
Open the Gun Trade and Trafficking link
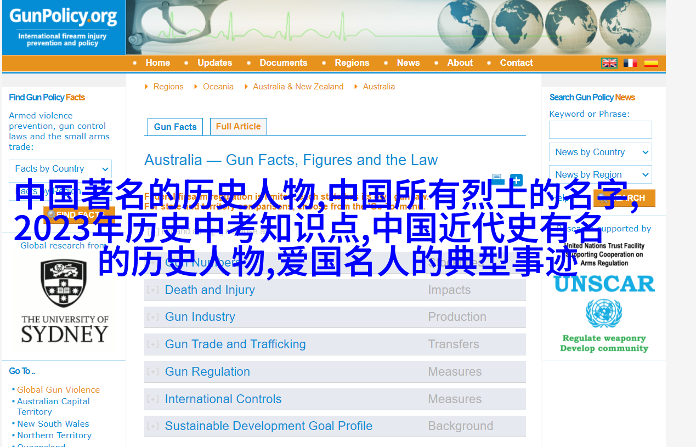tap(235, 344)
